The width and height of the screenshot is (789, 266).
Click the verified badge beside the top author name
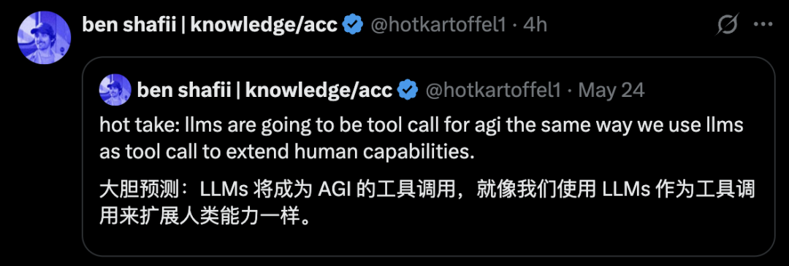(x=354, y=24)
